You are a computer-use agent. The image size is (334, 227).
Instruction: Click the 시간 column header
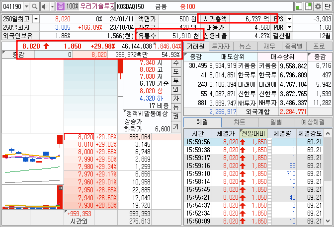pos(198,133)
